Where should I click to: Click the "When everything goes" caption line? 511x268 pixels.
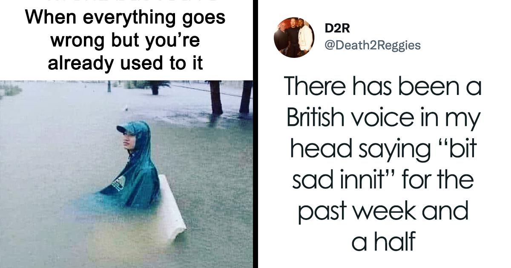(x=125, y=19)
